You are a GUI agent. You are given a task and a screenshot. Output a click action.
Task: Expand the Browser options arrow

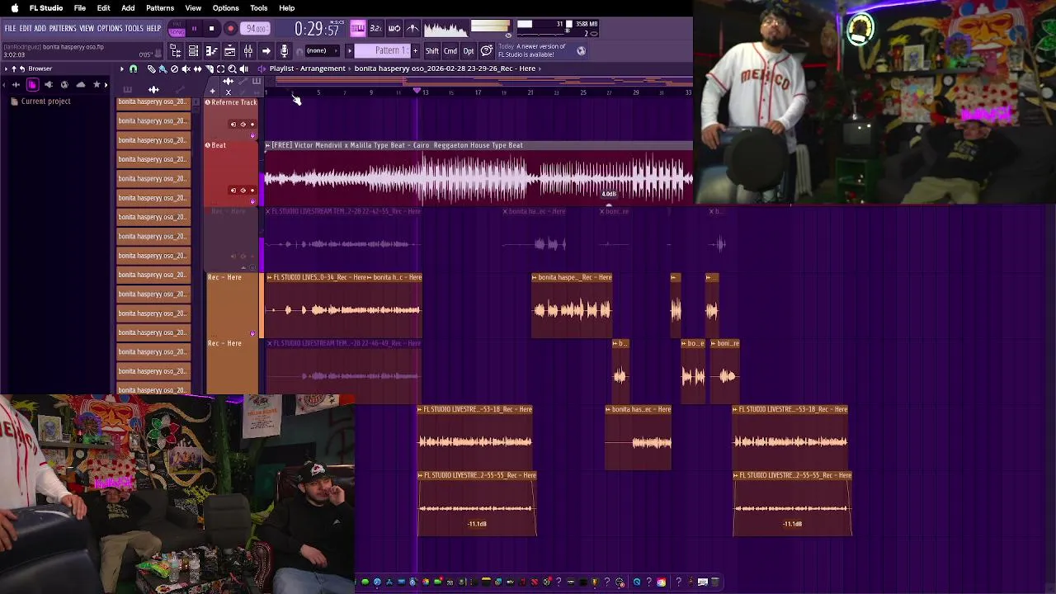(x=6, y=68)
